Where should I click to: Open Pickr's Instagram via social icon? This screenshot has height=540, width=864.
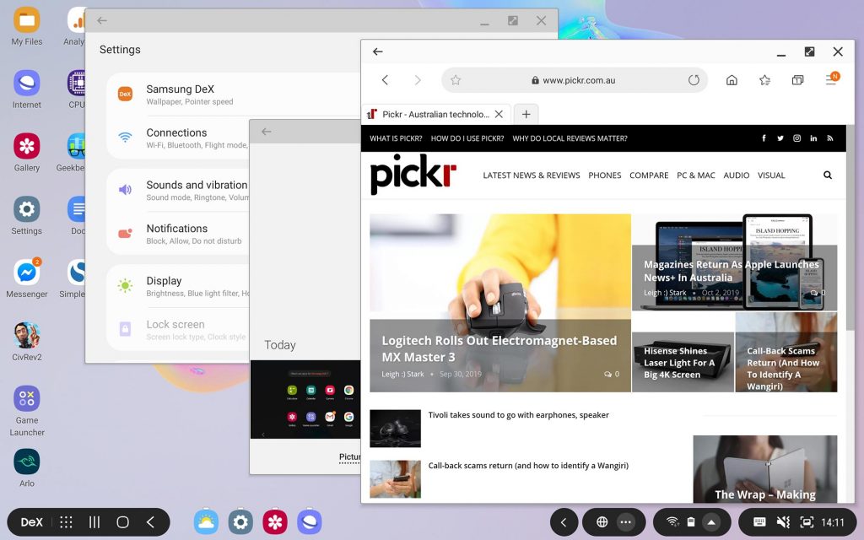[x=796, y=138]
